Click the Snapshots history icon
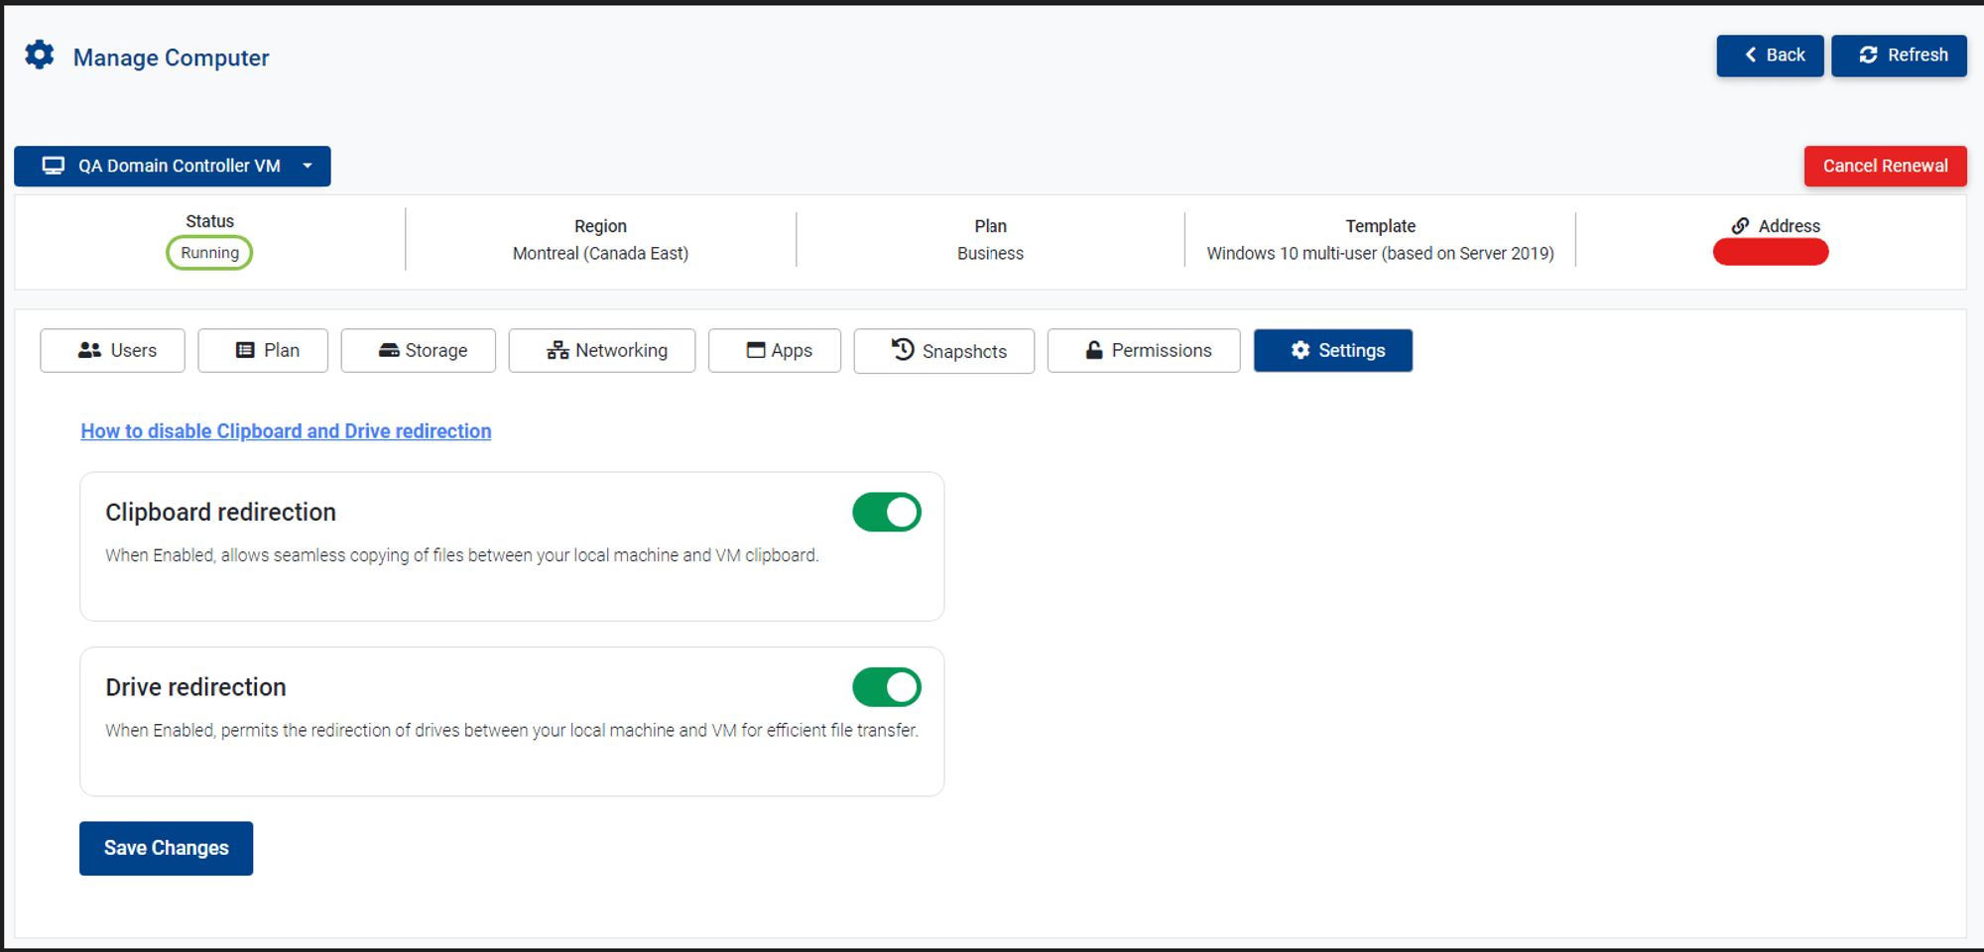1984x952 pixels. (x=901, y=350)
